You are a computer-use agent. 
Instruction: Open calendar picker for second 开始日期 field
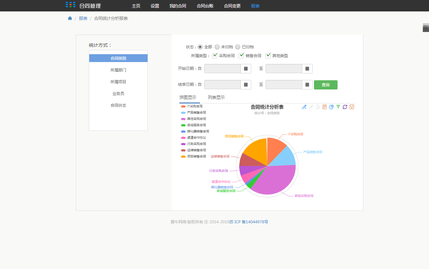point(307,69)
